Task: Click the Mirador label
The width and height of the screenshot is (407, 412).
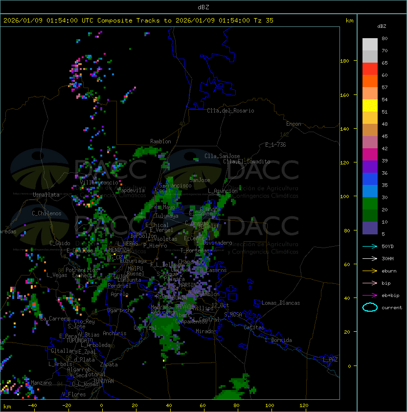Action: point(206,331)
